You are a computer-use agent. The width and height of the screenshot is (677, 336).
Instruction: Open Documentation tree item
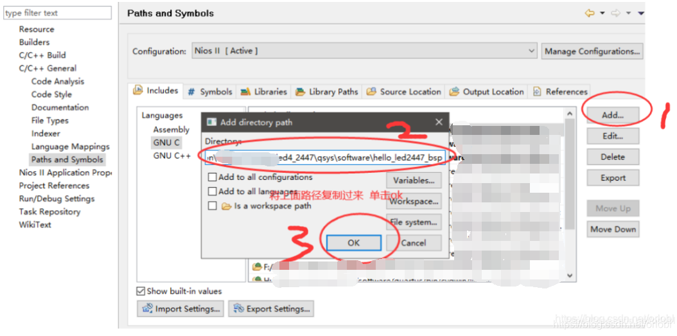60,107
